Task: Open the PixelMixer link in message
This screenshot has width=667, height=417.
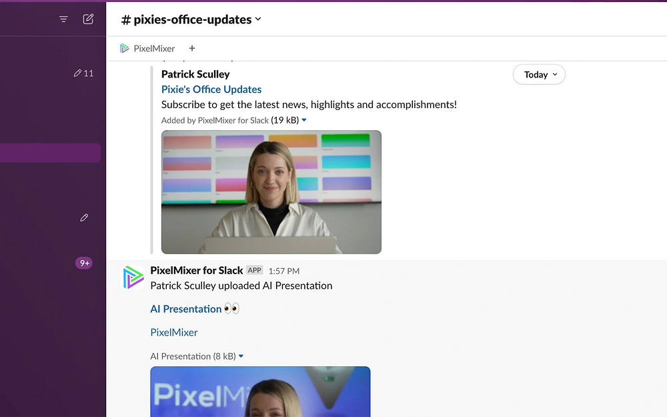Action: point(174,332)
